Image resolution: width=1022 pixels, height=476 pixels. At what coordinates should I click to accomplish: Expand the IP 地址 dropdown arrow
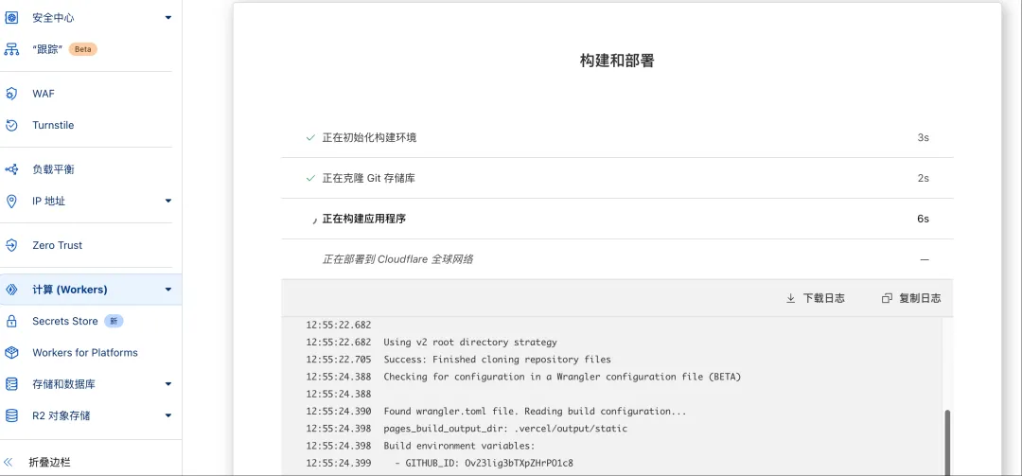click(168, 201)
